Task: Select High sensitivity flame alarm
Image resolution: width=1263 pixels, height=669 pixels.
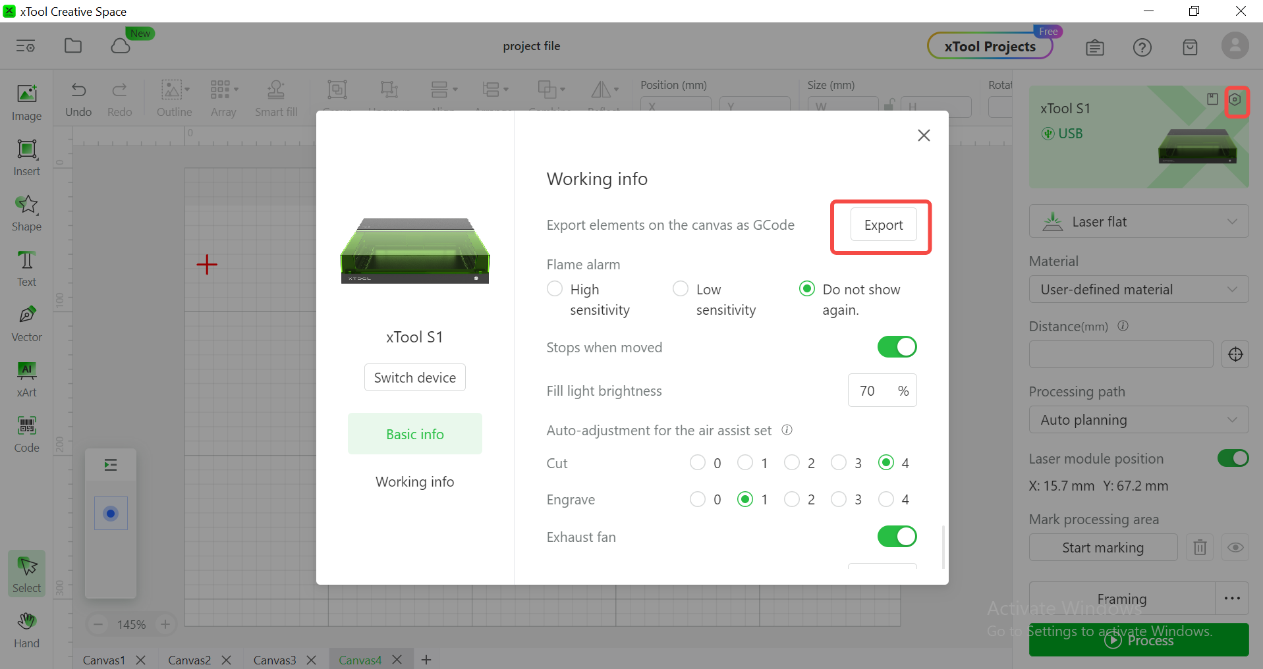Action: [555, 289]
